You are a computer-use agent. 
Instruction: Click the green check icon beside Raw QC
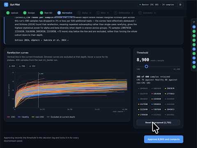pyautogui.click(x=41, y=13)
